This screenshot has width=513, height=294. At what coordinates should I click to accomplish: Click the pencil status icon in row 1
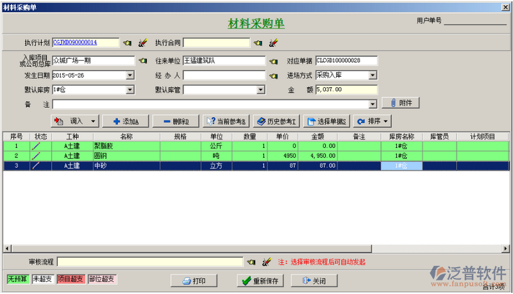36,146
